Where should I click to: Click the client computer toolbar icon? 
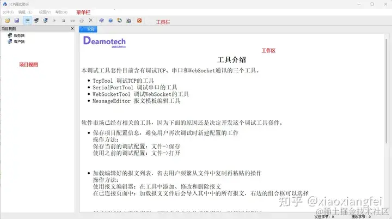point(45,21)
